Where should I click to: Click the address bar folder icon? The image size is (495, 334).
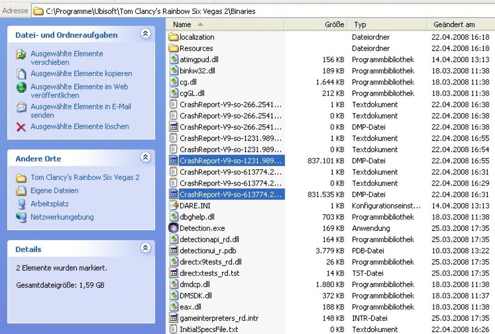(38, 11)
